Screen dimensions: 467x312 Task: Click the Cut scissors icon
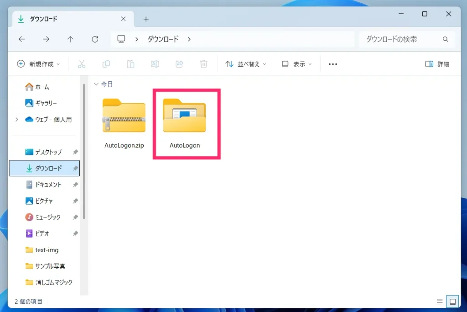[82, 64]
